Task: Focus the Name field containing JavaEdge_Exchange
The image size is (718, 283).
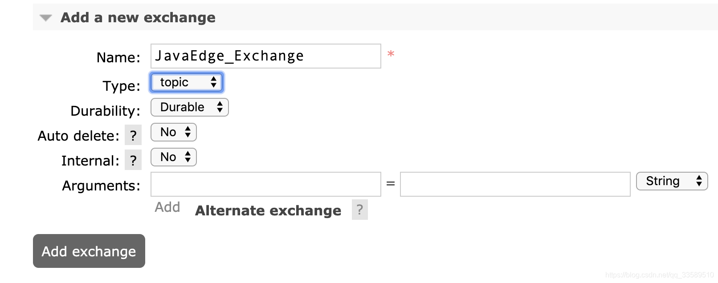Action: tap(266, 56)
